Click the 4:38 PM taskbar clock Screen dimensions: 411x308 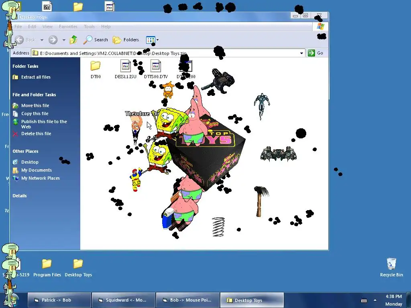394,296
